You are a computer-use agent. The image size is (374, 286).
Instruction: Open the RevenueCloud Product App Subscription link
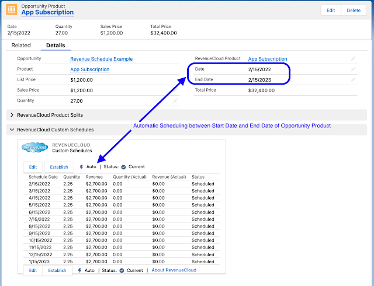[268, 59]
